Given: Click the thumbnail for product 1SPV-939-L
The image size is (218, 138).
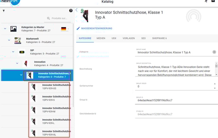Looking at the screenshot, I should click(34, 122).
